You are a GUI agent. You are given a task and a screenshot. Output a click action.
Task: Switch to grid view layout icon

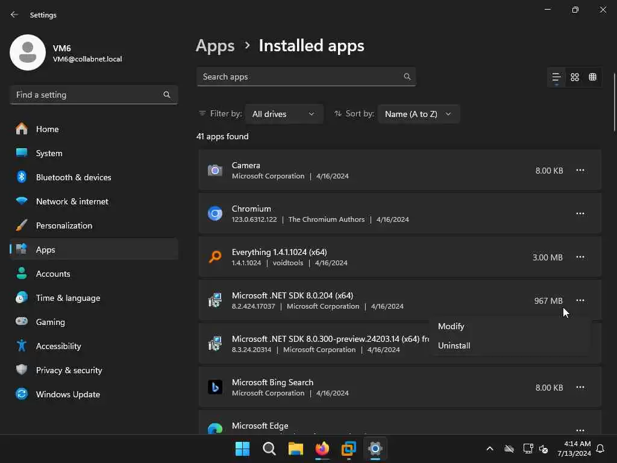click(x=574, y=77)
